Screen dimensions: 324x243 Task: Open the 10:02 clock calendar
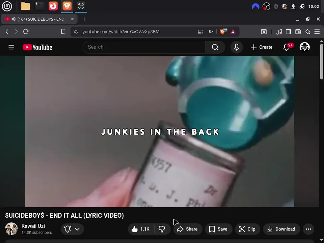click(314, 6)
